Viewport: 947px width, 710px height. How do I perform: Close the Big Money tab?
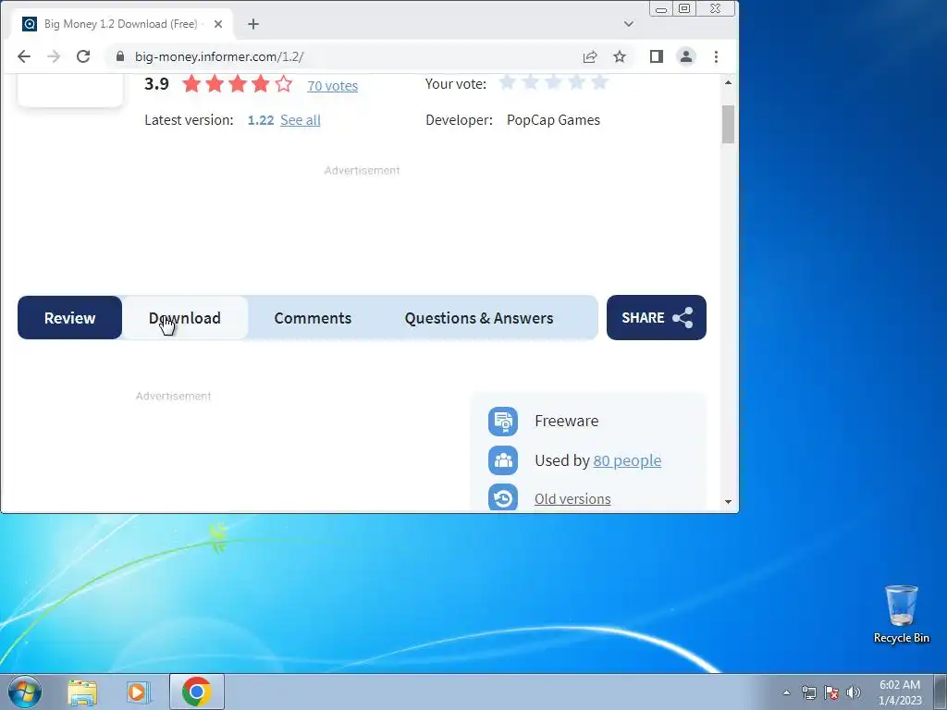[218, 24]
